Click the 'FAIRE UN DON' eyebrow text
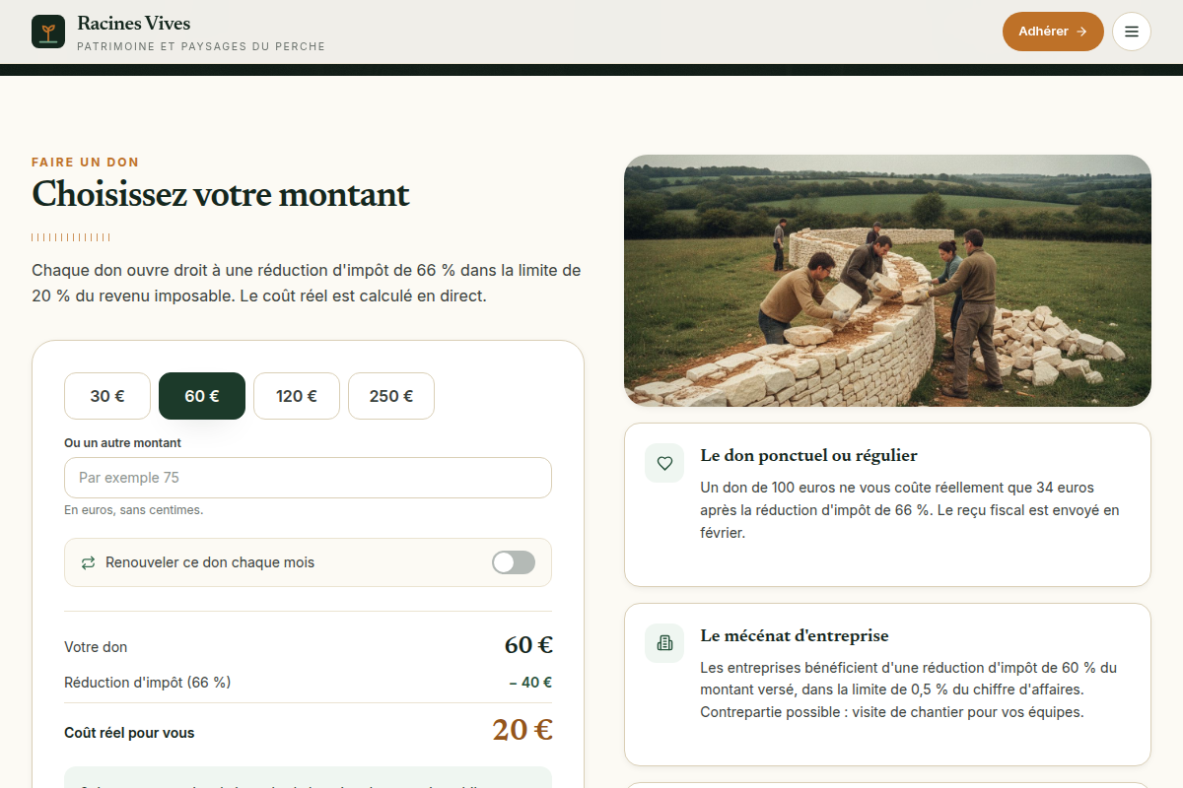Screen dimensions: 1183x788 pyautogui.click(x=85, y=163)
